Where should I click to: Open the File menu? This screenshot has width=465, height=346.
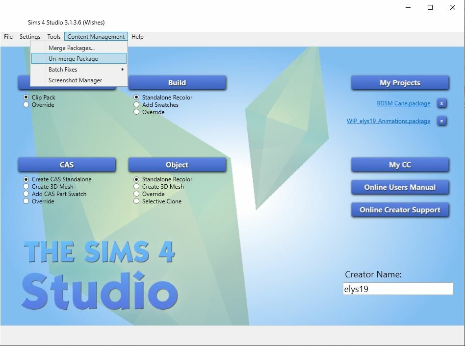tap(8, 37)
